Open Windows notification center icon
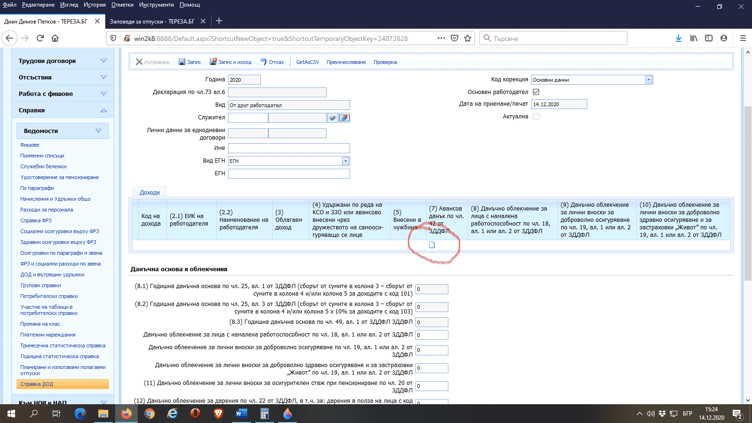 click(x=736, y=414)
